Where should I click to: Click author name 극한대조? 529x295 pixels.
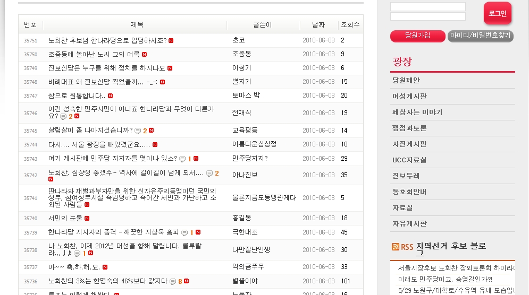(x=245, y=232)
